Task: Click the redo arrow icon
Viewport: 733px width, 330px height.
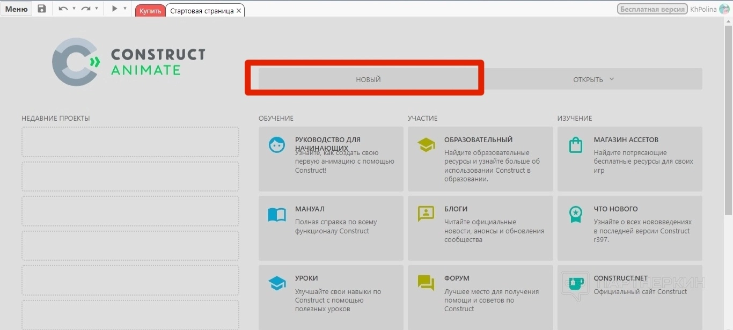Action: pos(86,9)
